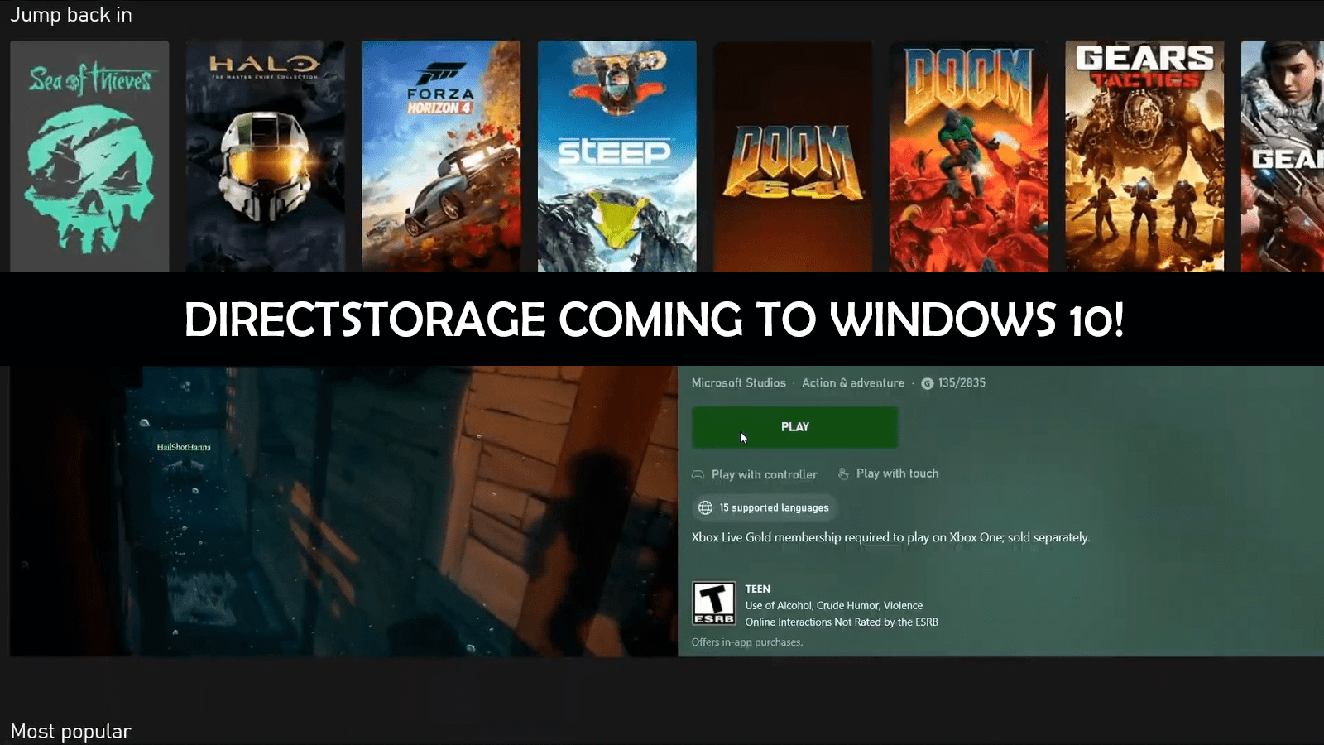Open Gears Tactics game tile
This screenshot has height=745, width=1324.
click(x=1144, y=156)
